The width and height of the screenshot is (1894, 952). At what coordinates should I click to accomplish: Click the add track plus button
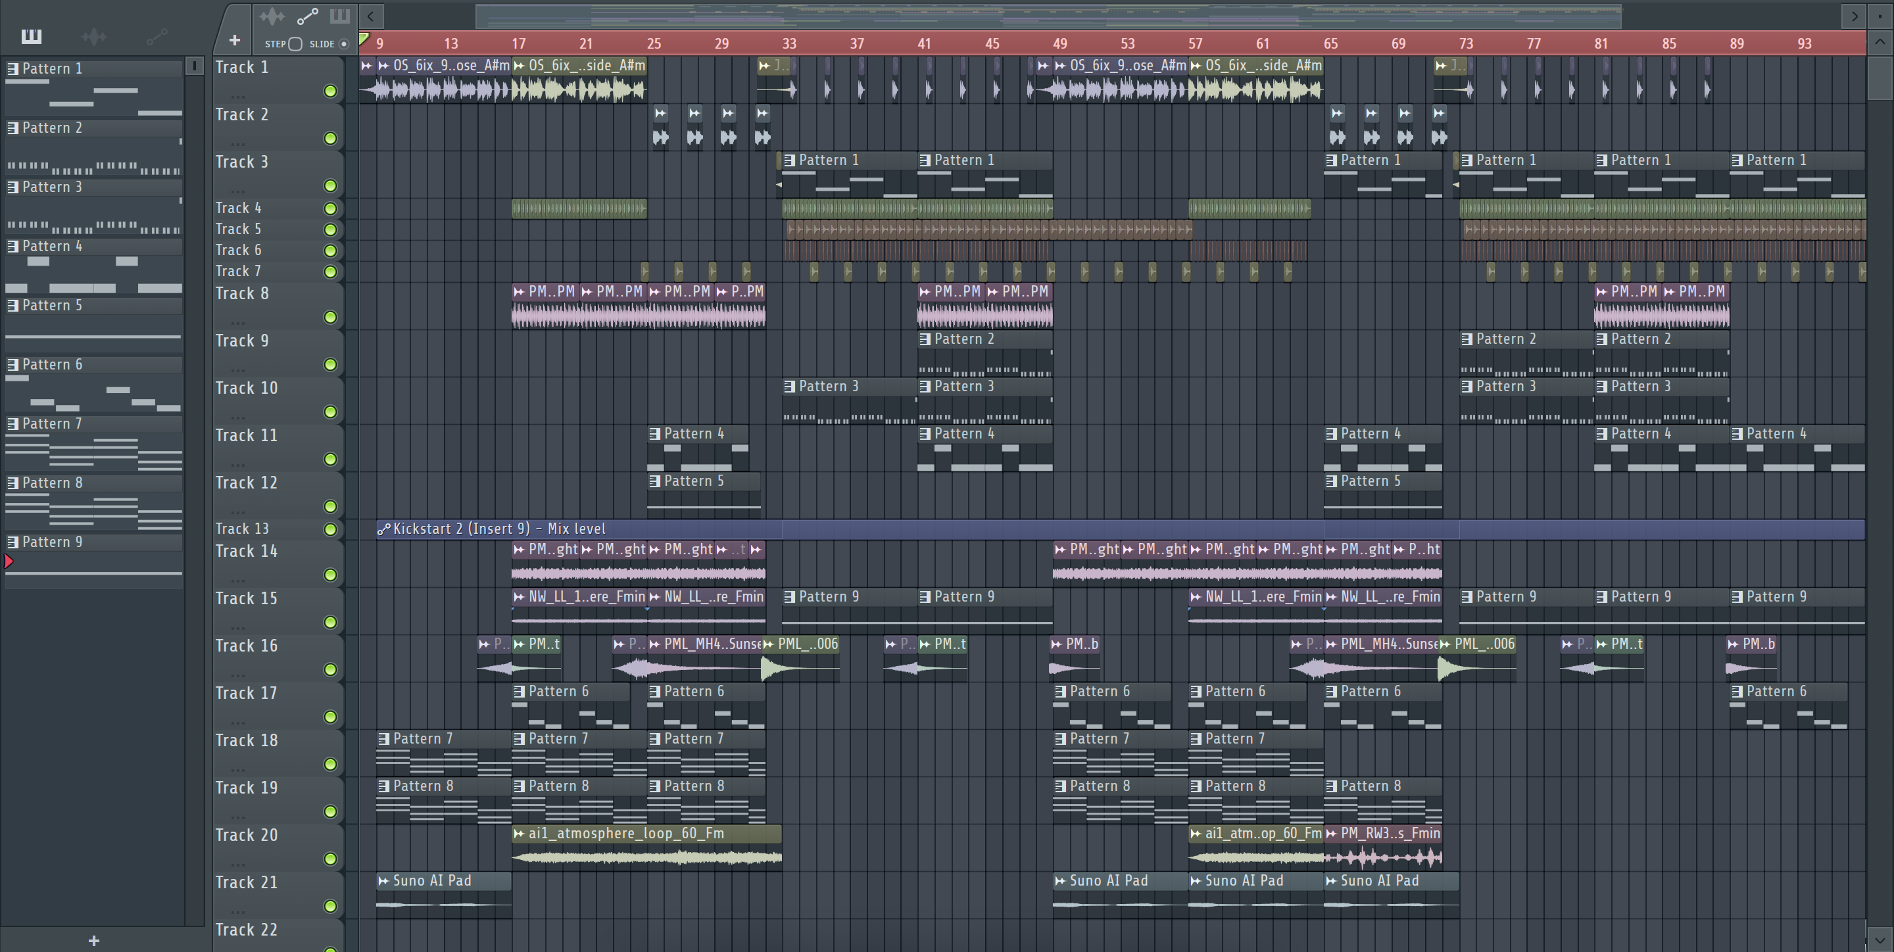coord(235,40)
